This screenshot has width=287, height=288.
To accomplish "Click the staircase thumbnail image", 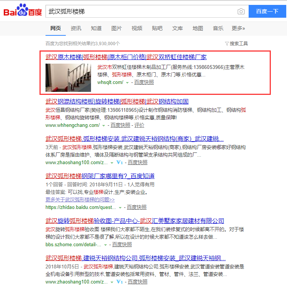I will pyautogui.click(x=68, y=78).
